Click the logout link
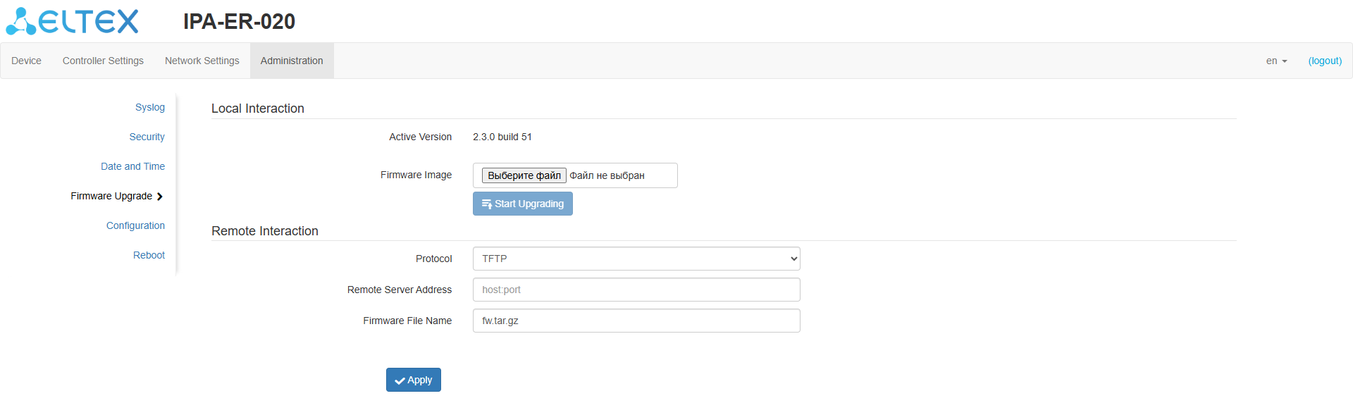Viewport: 1353px width, 403px height. [1325, 61]
